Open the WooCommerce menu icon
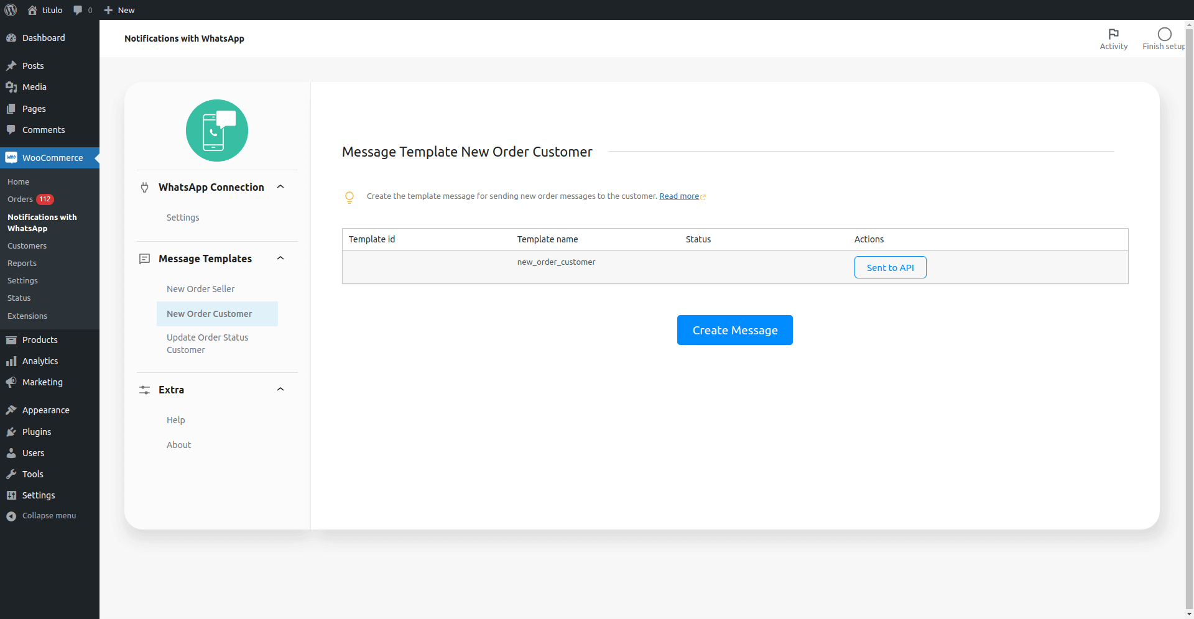1194x619 pixels. (11, 158)
